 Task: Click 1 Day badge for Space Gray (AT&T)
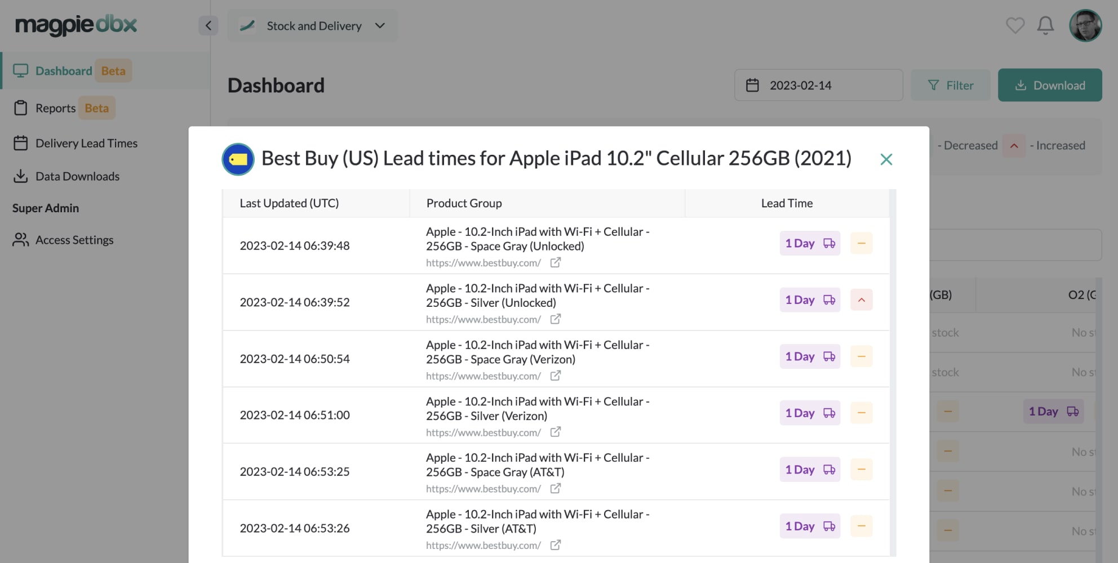point(810,470)
